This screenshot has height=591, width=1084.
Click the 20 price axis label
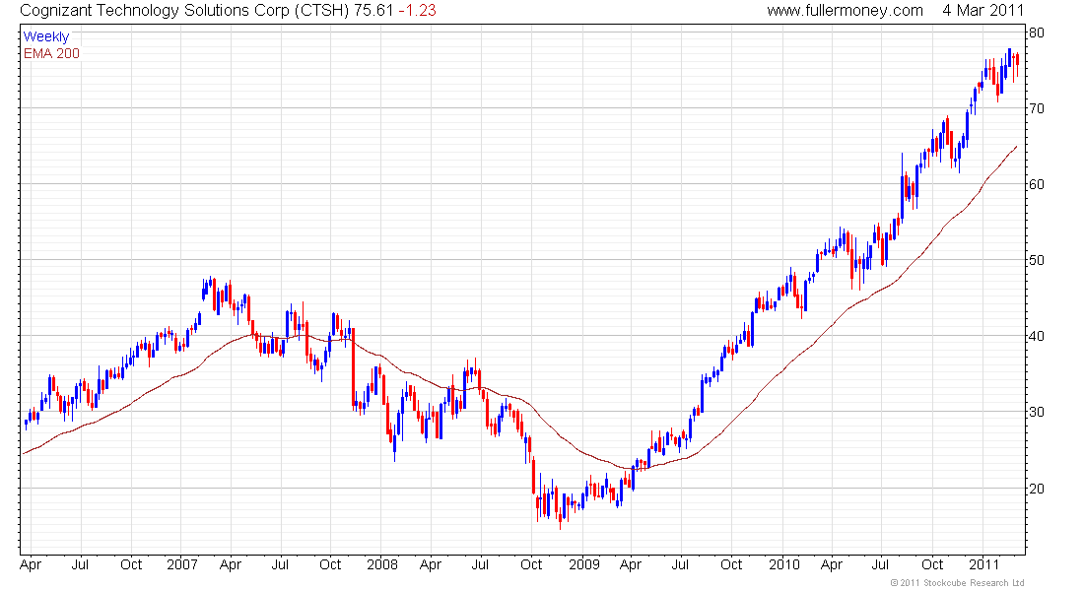tap(1037, 489)
